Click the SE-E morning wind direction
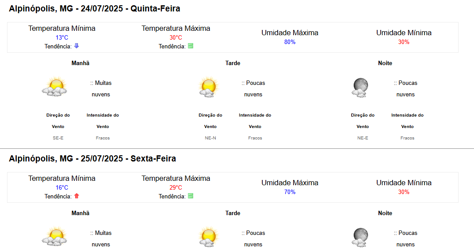 click(58, 138)
